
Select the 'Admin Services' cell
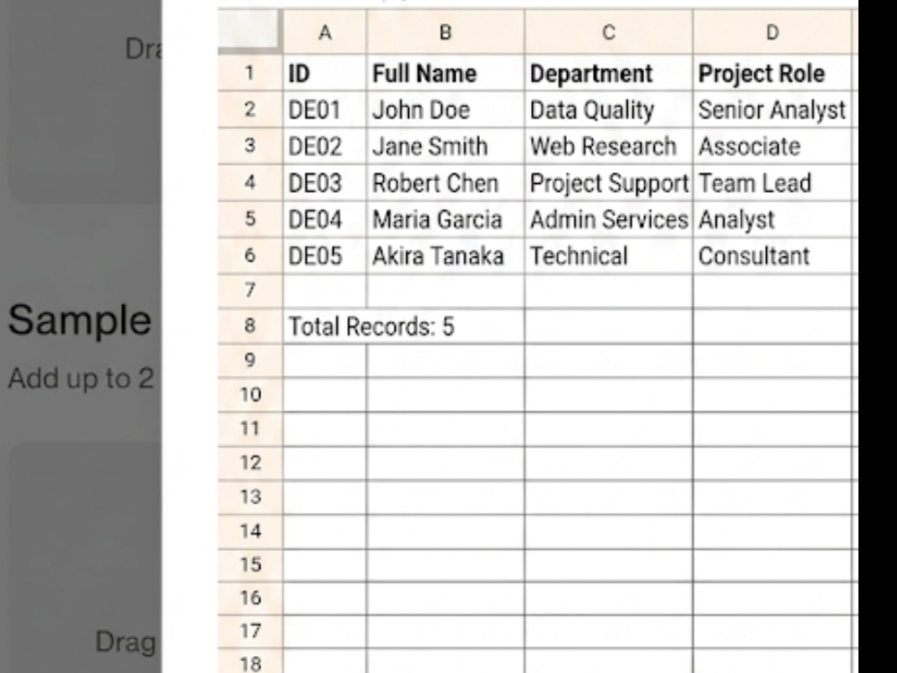[608, 219]
